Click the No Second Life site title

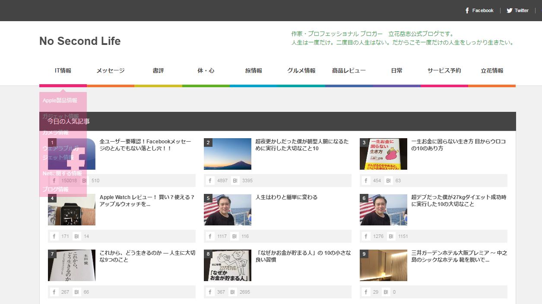(x=80, y=41)
